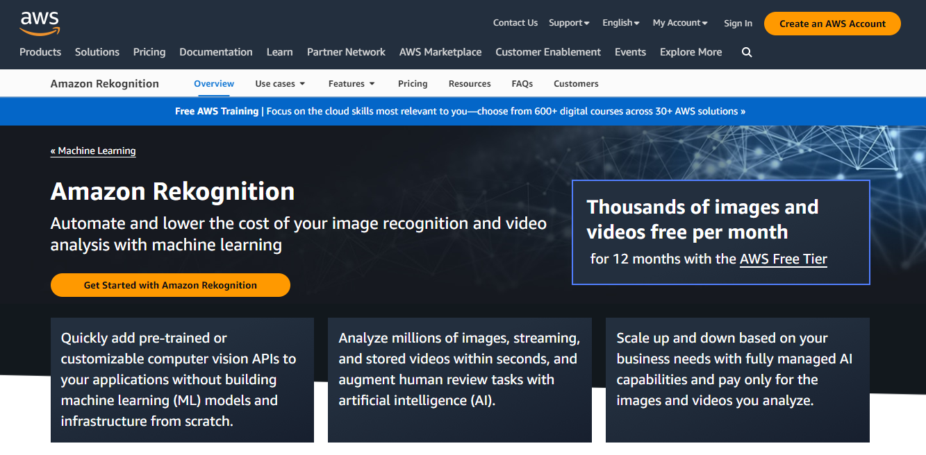Open the Resources tab
Viewport: 926px width, 455px height.
470,83
